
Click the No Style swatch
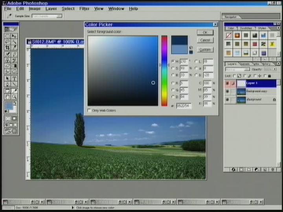228,35
